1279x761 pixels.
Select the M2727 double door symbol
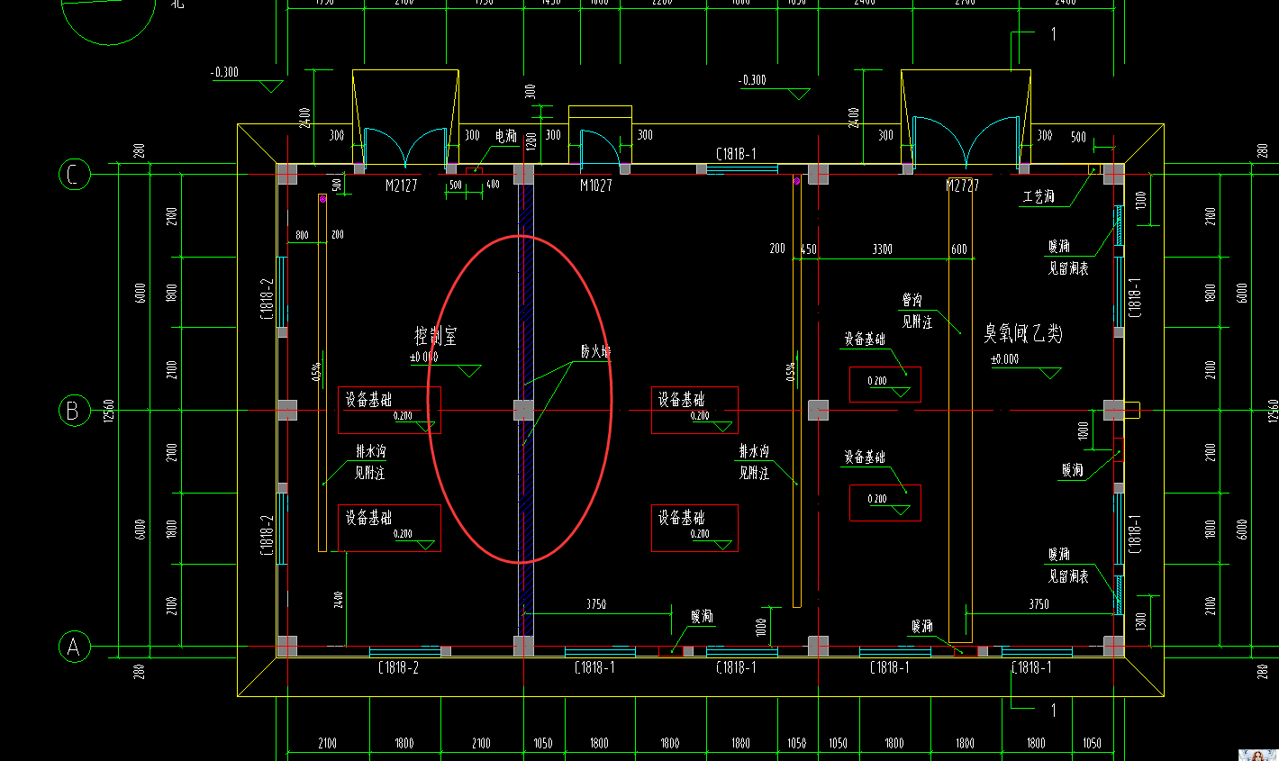[966, 142]
